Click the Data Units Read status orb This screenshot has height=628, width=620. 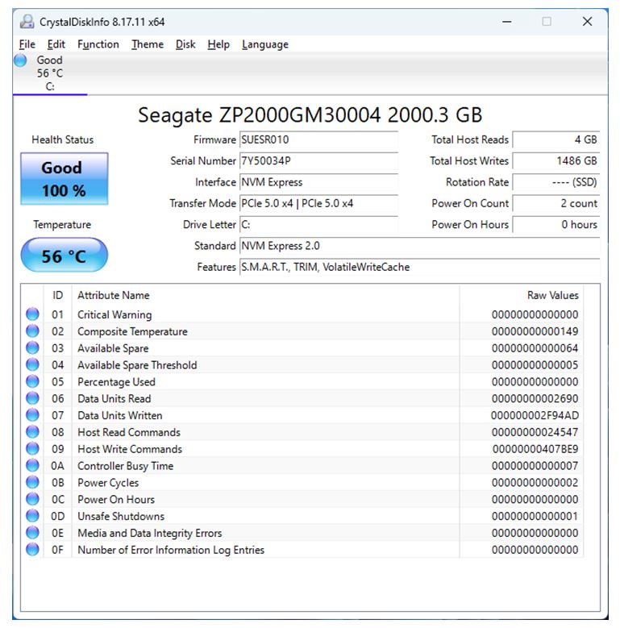pos(32,398)
